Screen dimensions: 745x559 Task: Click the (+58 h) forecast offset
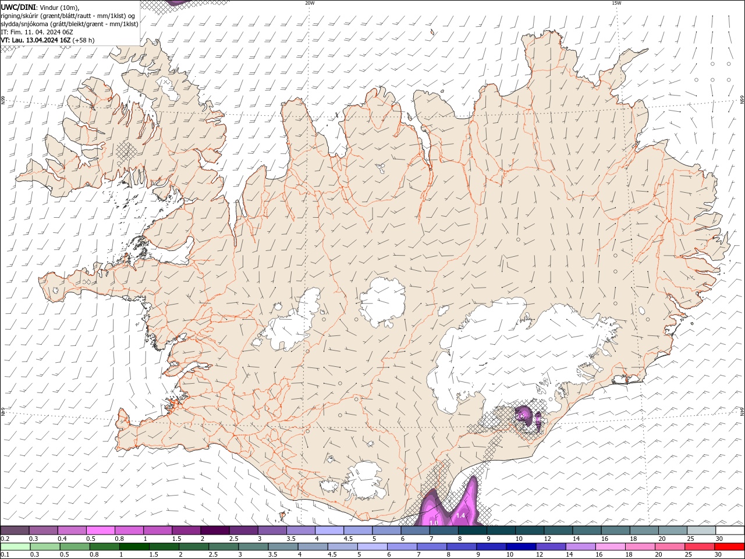click(x=84, y=40)
